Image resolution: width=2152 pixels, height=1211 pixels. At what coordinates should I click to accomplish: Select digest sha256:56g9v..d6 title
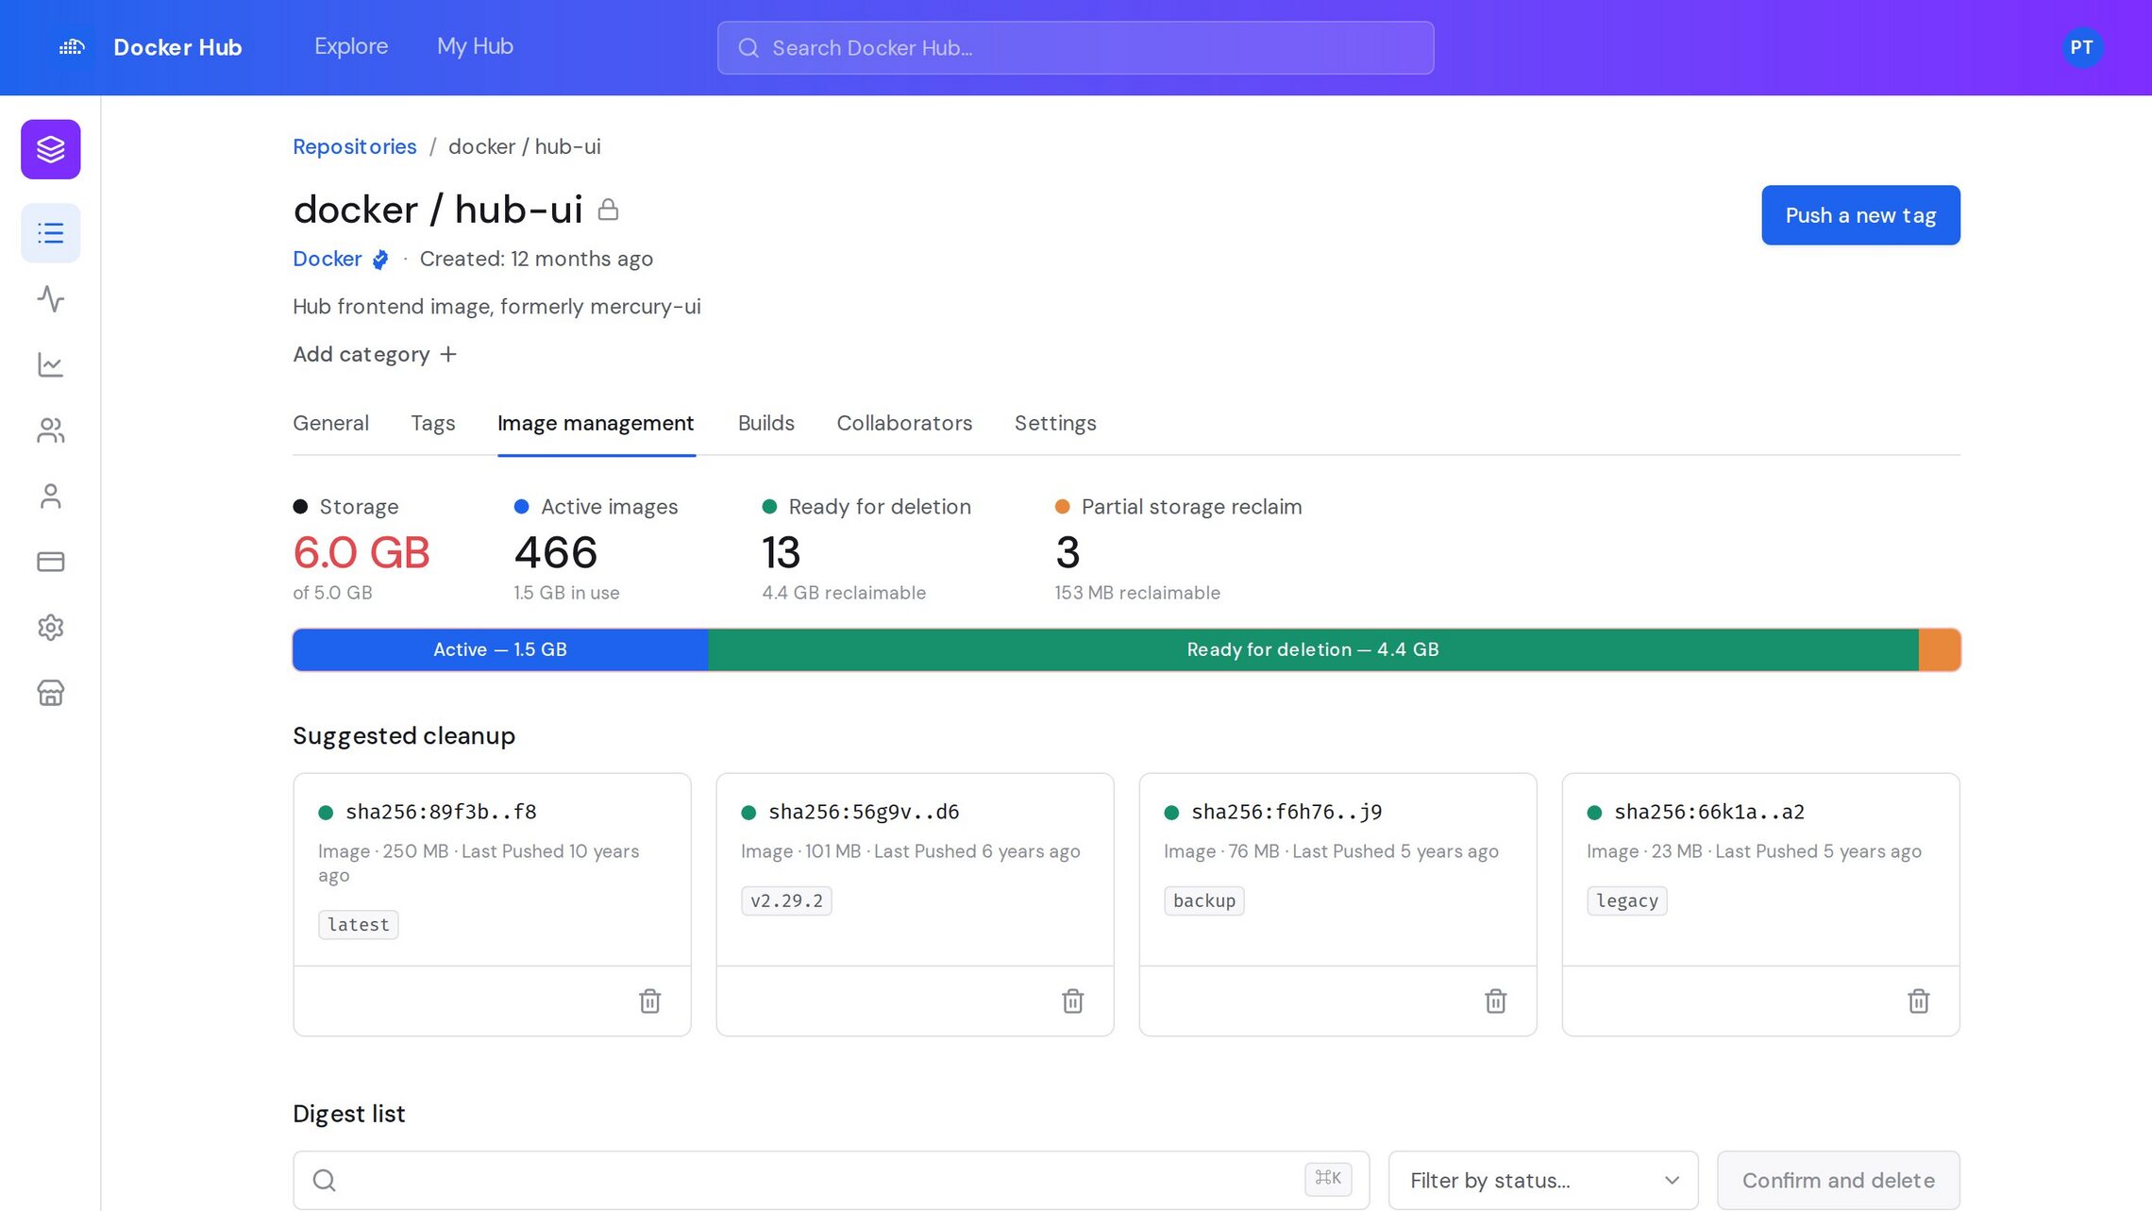pos(864,812)
